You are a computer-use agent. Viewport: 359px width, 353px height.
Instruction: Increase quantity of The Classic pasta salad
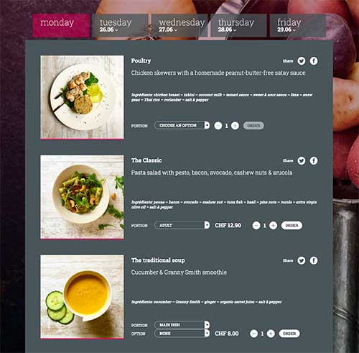[273, 226]
